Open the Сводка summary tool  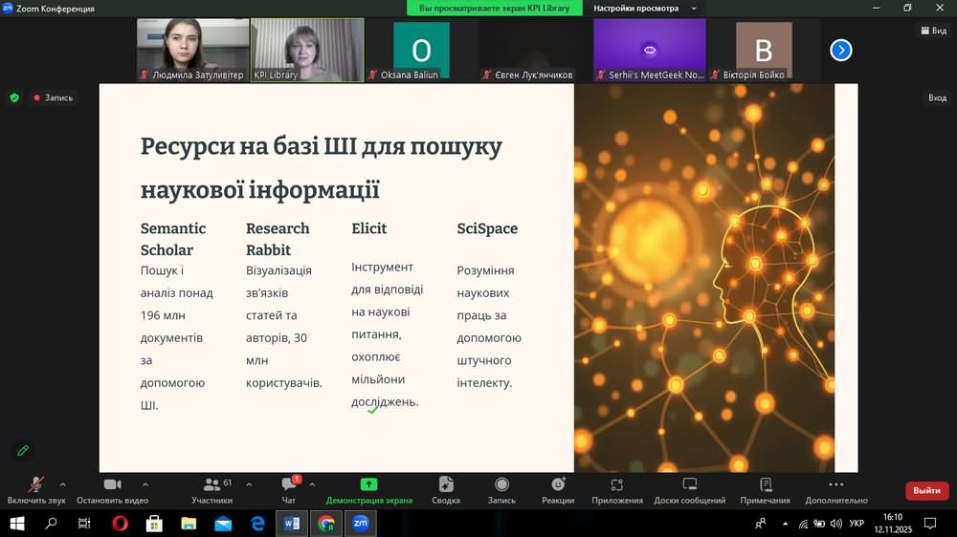445,489
